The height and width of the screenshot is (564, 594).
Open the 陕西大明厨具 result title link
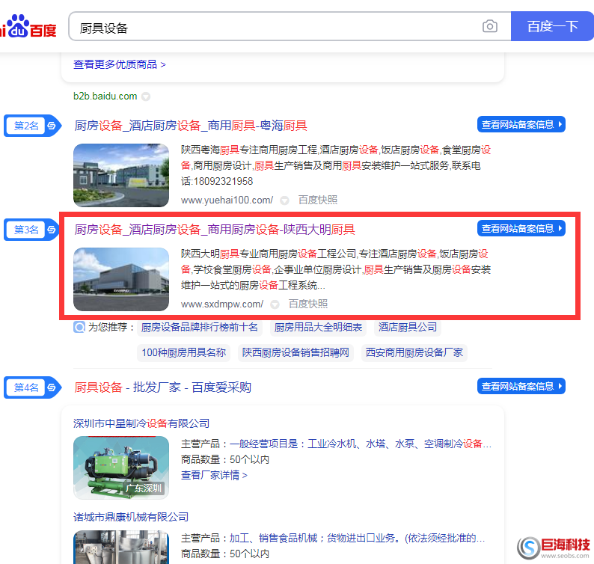(x=215, y=230)
